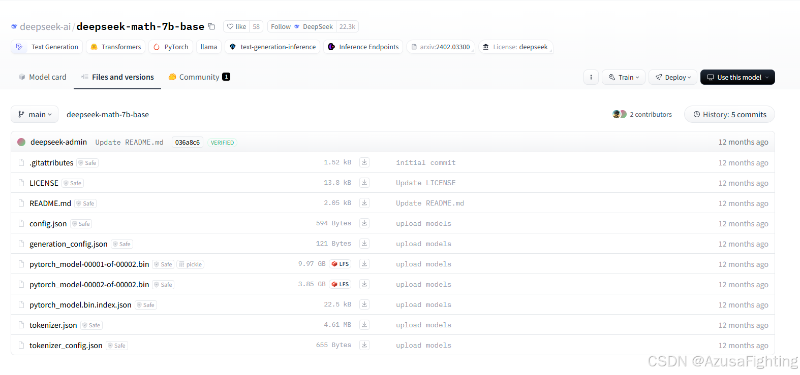Viewport: 800px width, 375px height.
Task: Open the Community tab
Action: click(199, 77)
